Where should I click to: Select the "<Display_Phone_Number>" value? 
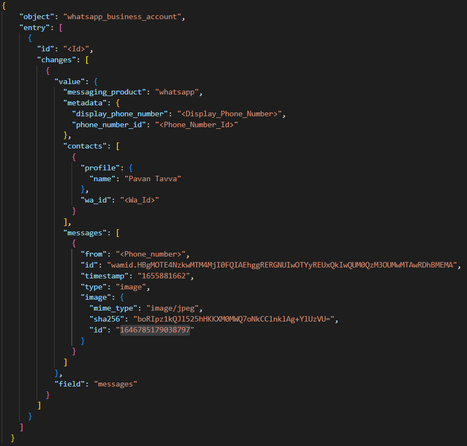pos(229,114)
